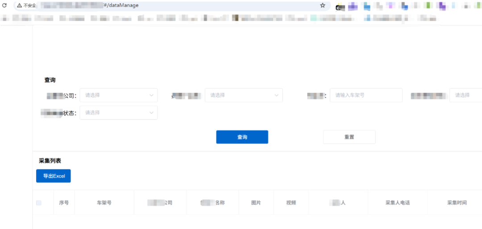The height and width of the screenshot is (229, 482).
Task: Open the dropdown between 公司 and 车架号 fields
Action: (x=244, y=95)
